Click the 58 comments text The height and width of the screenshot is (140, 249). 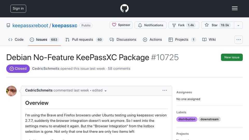tap(119, 68)
